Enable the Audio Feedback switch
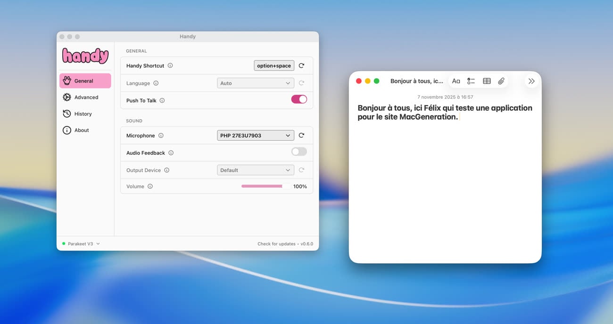This screenshot has width=613, height=324. coord(299,152)
